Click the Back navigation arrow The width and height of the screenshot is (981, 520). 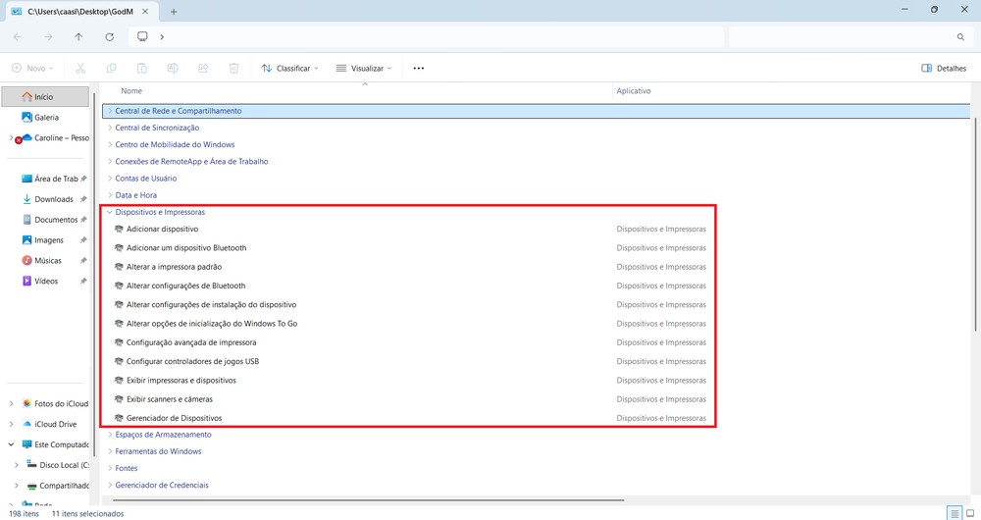pyautogui.click(x=18, y=37)
